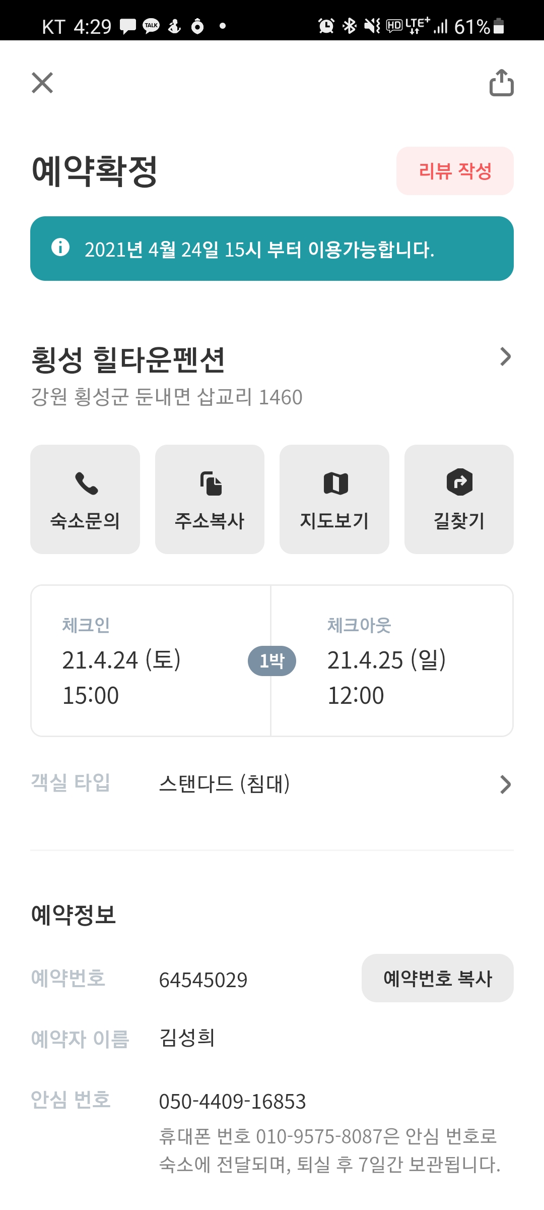Open the KakaoTalk notification in status bar
Screen dimensions: 544x1210
[x=151, y=26]
